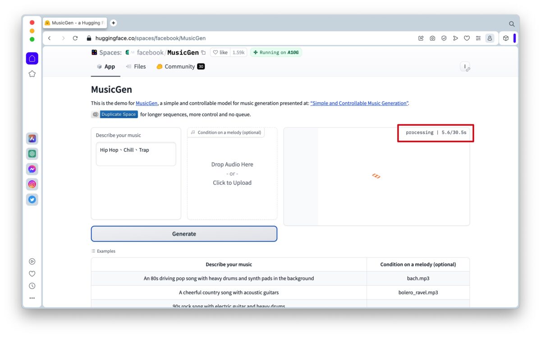Screen dimensions: 541x337
Task: Open Twitter in sidebar
Action: pyautogui.click(x=32, y=200)
